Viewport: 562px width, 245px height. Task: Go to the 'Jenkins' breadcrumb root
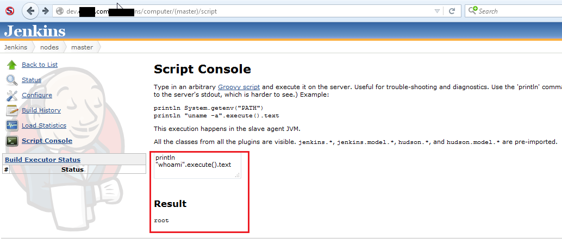pyautogui.click(x=16, y=47)
